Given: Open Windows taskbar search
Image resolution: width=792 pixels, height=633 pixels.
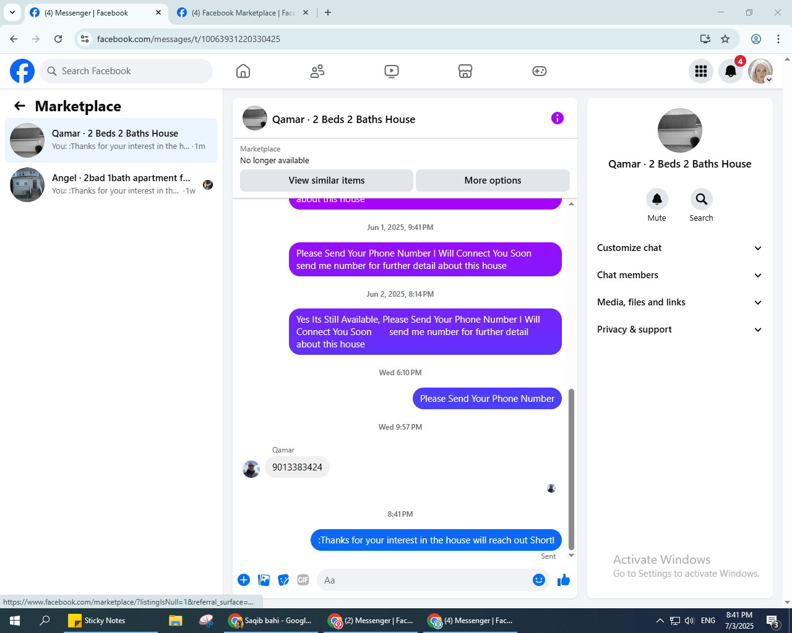Looking at the screenshot, I should (x=45, y=621).
